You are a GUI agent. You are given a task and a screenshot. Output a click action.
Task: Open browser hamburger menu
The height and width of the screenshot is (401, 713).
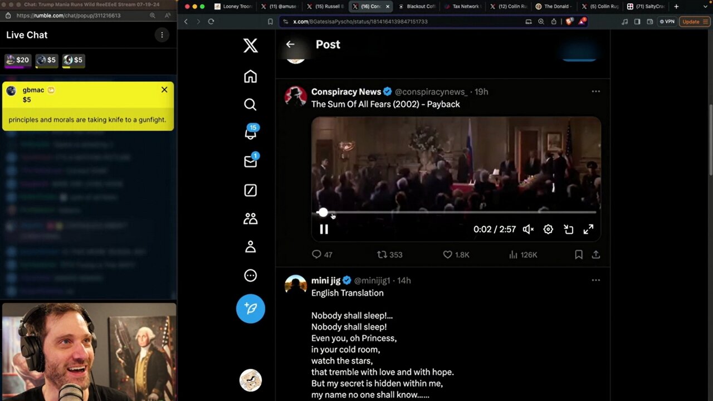706,22
